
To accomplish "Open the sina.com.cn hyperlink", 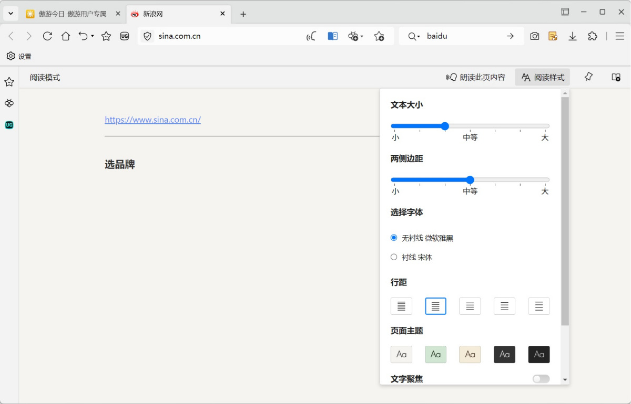I will click(152, 120).
